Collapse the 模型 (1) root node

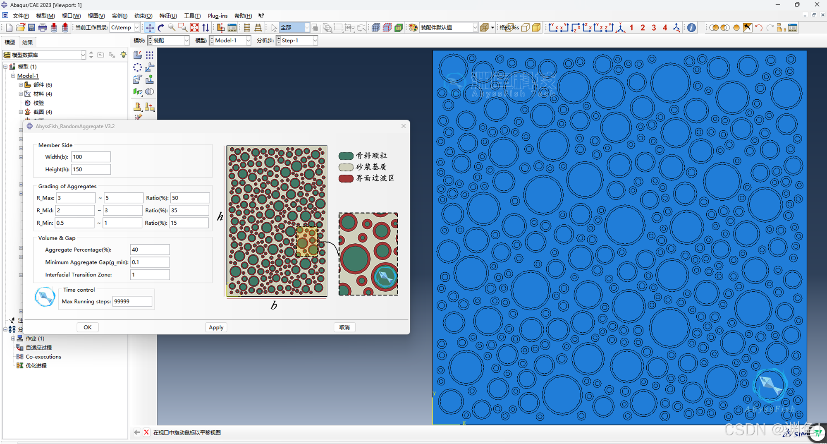(x=5, y=67)
